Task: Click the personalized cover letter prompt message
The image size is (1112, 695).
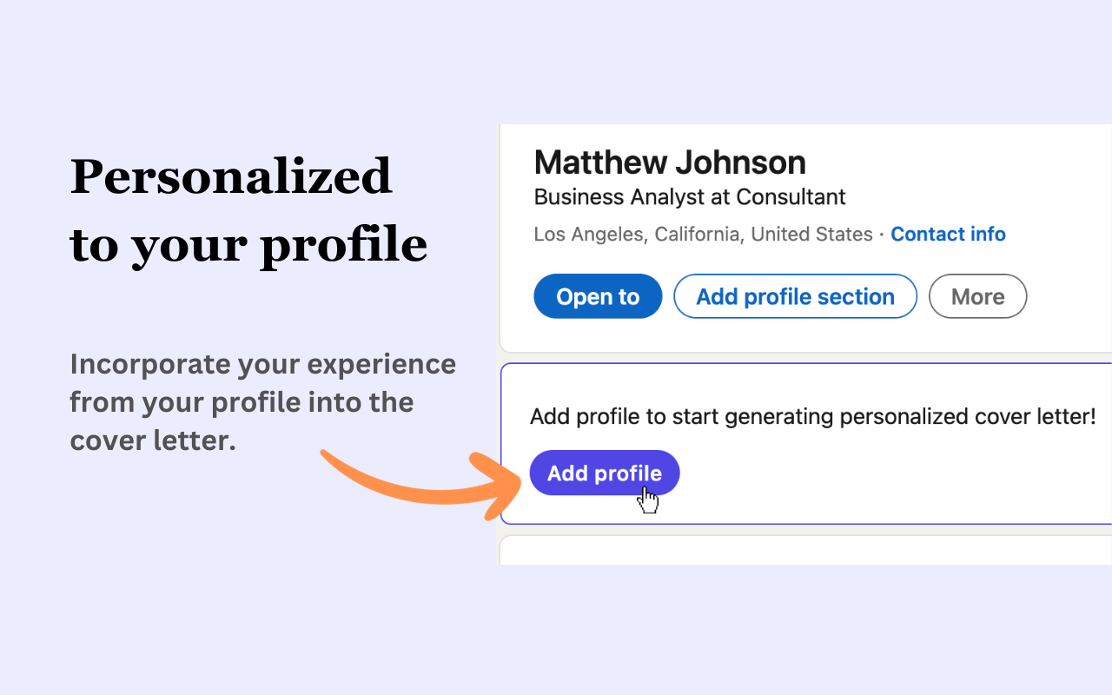Action: (x=812, y=417)
